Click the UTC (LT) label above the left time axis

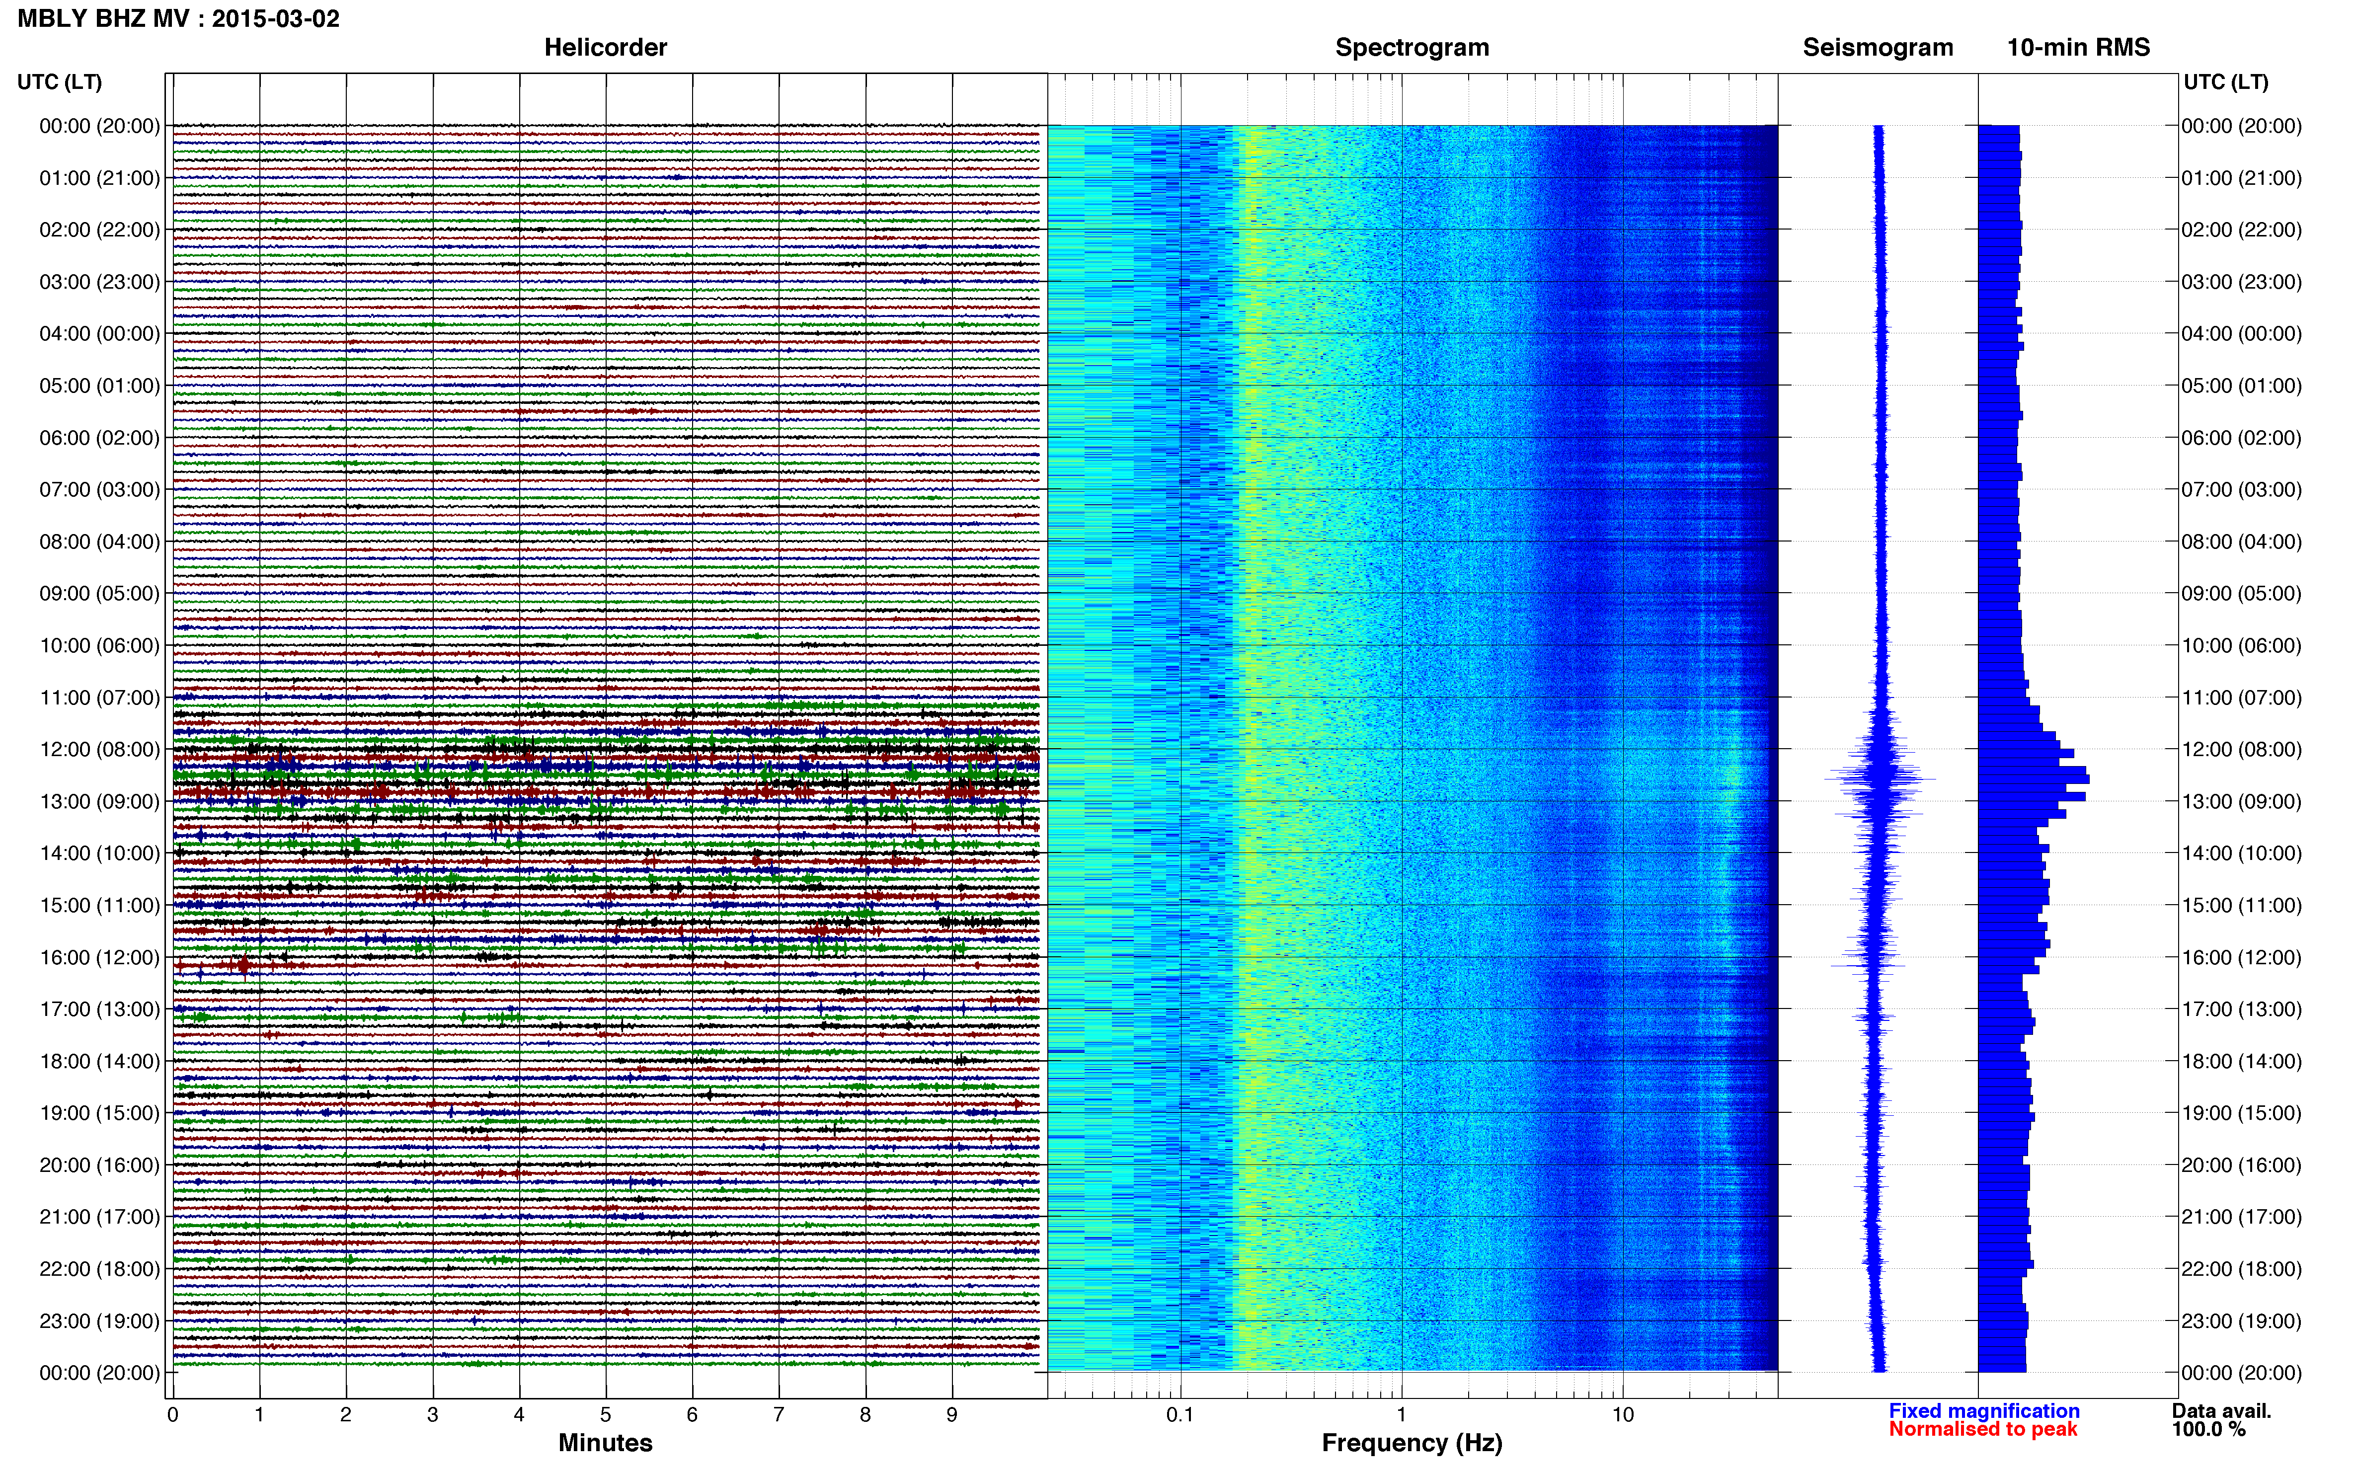(60, 82)
